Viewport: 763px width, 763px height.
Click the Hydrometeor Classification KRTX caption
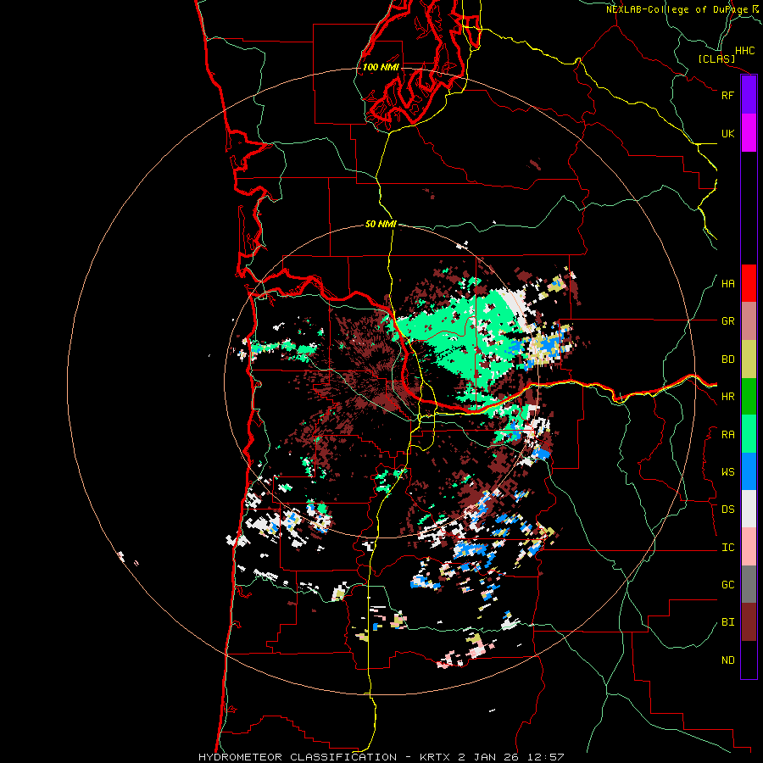(x=381, y=757)
